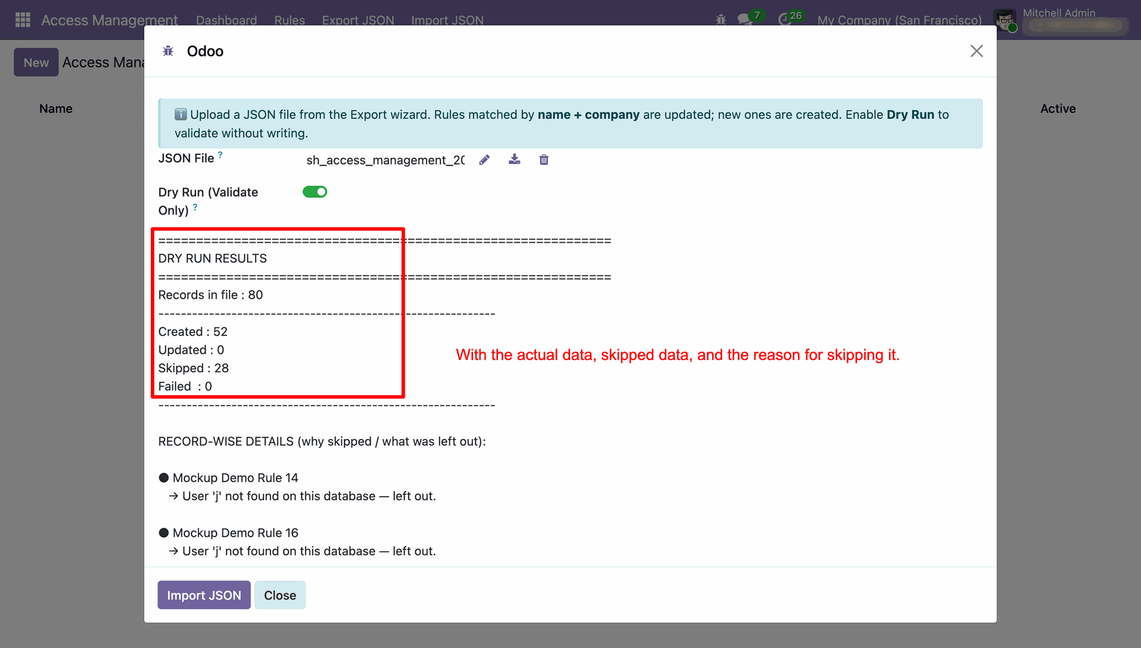This screenshot has height=648, width=1141.
Task: Select the 'Created : 52' line
Action: pyautogui.click(x=193, y=332)
